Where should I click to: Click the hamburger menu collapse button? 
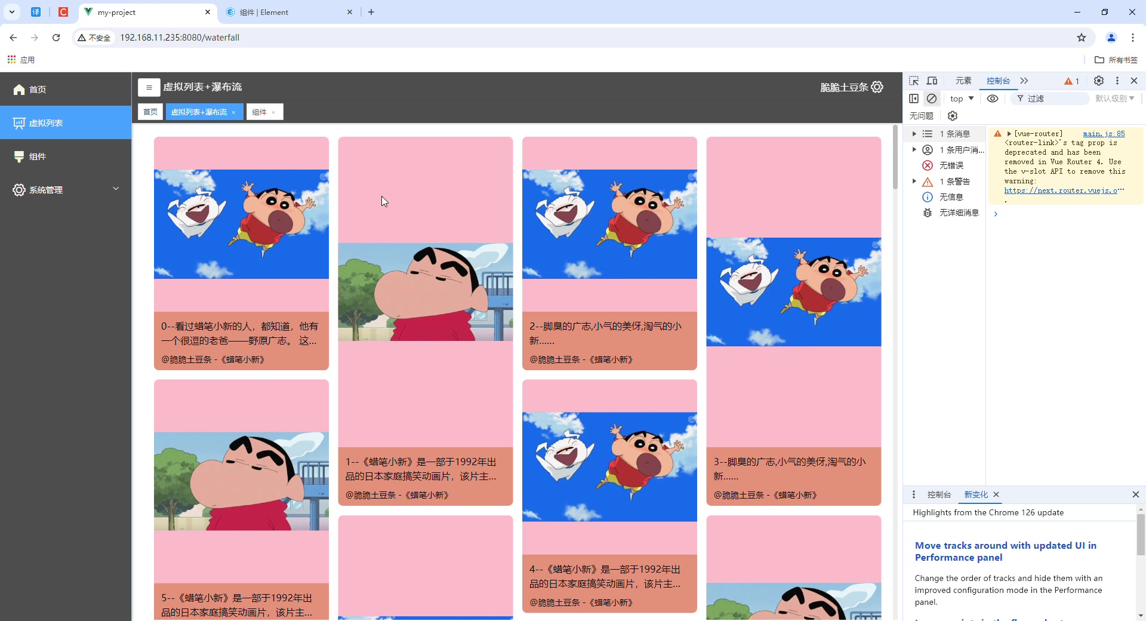click(x=149, y=87)
